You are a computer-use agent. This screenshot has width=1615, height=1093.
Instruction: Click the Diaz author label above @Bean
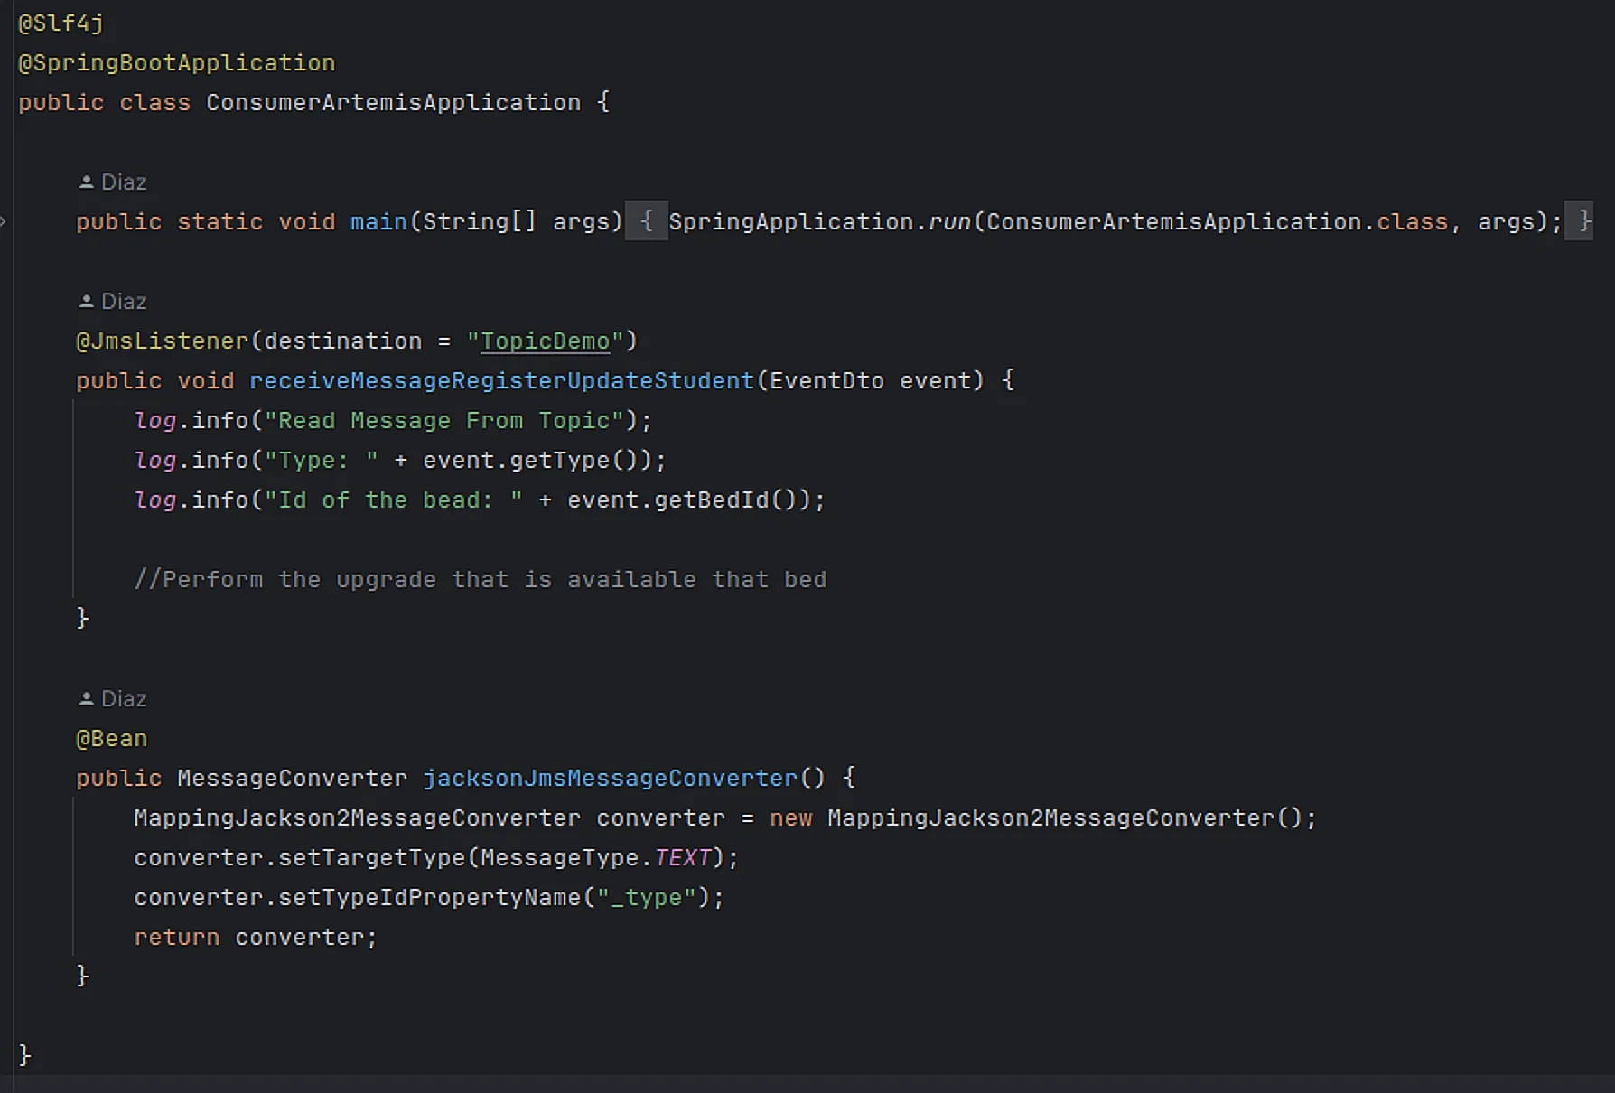(124, 699)
